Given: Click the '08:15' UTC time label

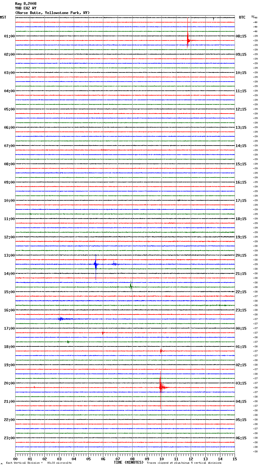Looking at the screenshot, I should click(241, 36).
